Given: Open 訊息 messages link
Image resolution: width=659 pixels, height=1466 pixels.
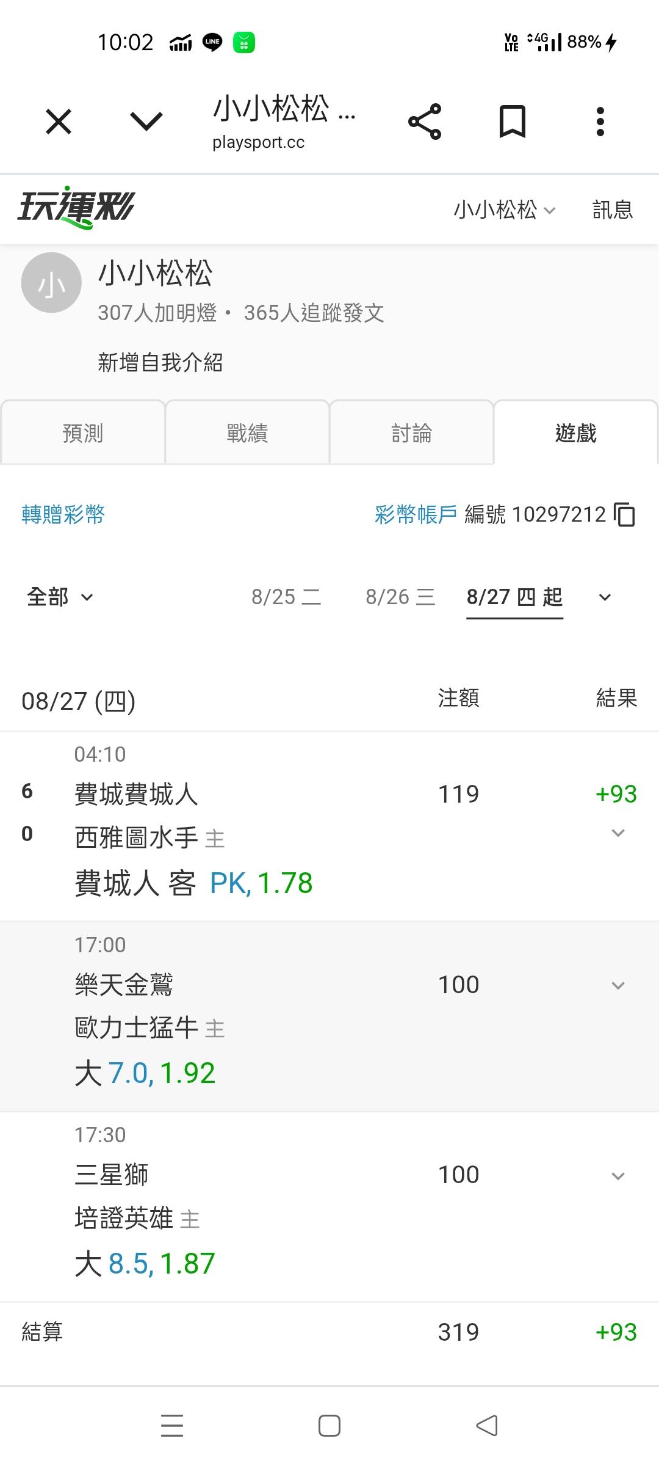Looking at the screenshot, I should (613, 210).
